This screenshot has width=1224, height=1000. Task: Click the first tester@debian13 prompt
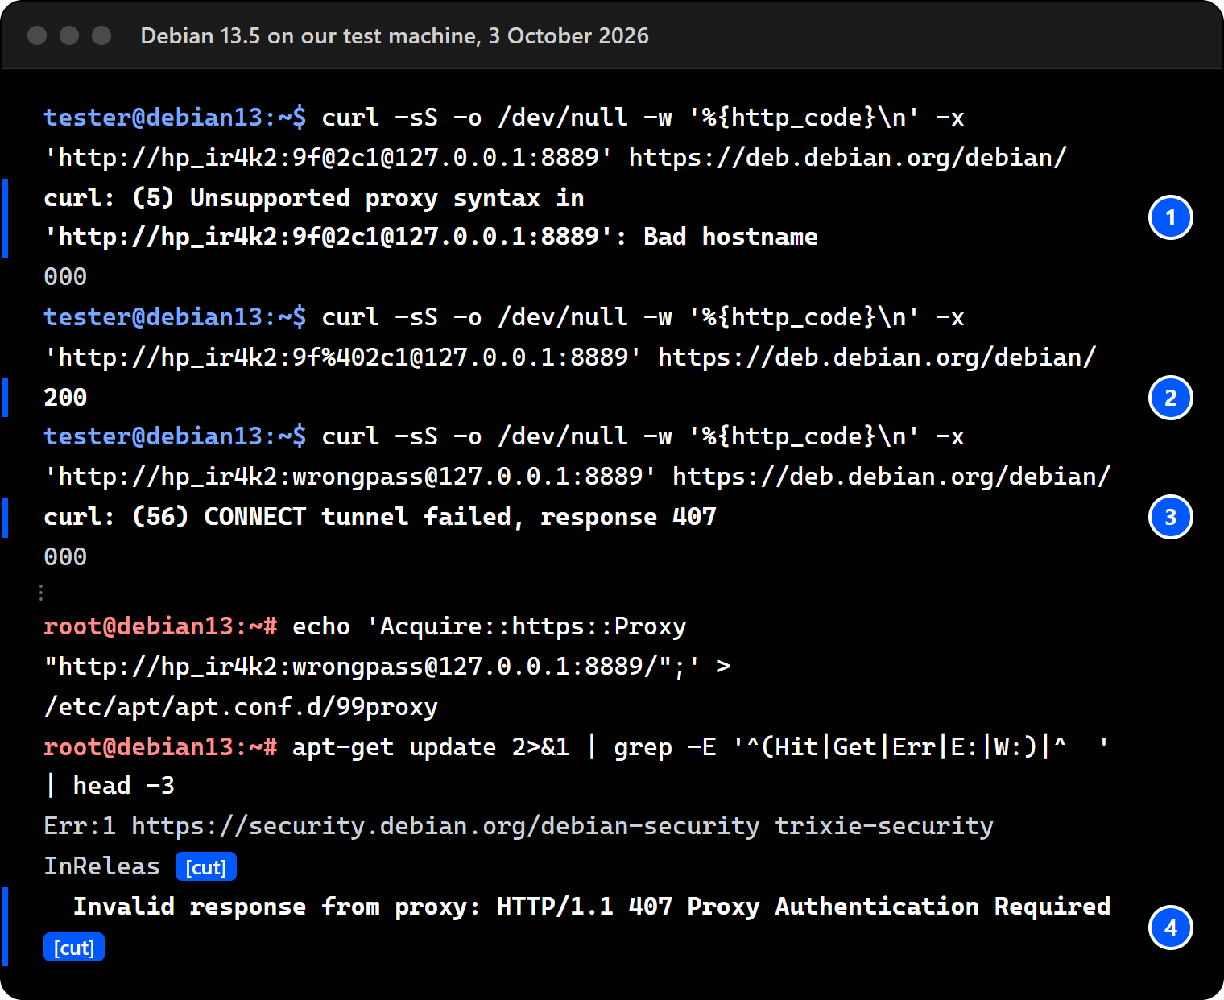(x=175, y=118)
